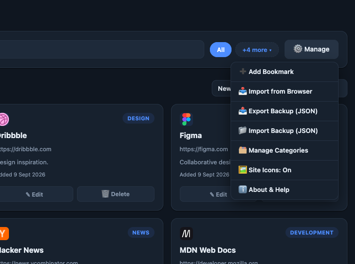Click the pencil icon on Figma Edit button
The image size is (355, 264).
pyautogui.click(x=212, y=194)
